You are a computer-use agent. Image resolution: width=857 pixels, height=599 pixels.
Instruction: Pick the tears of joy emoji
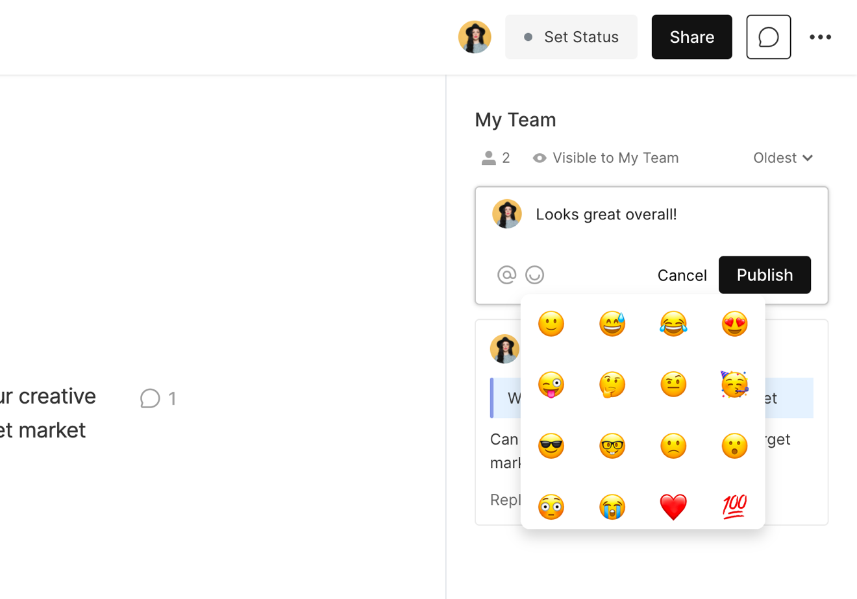tap(673, 324)
